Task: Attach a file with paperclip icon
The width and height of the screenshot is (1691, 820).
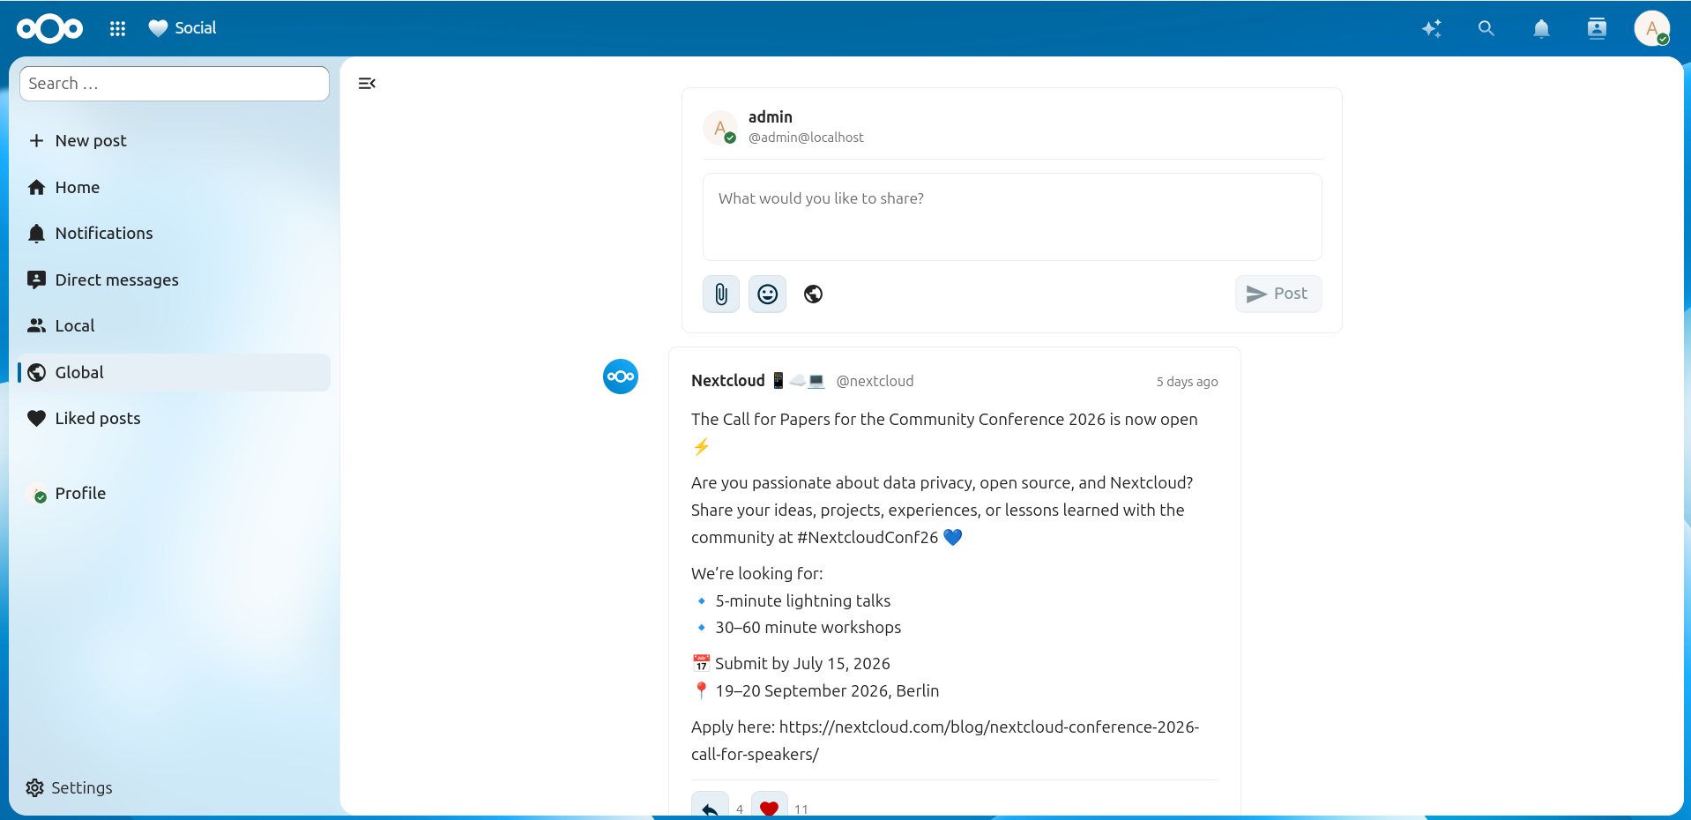Action: (x=721, y=294)
